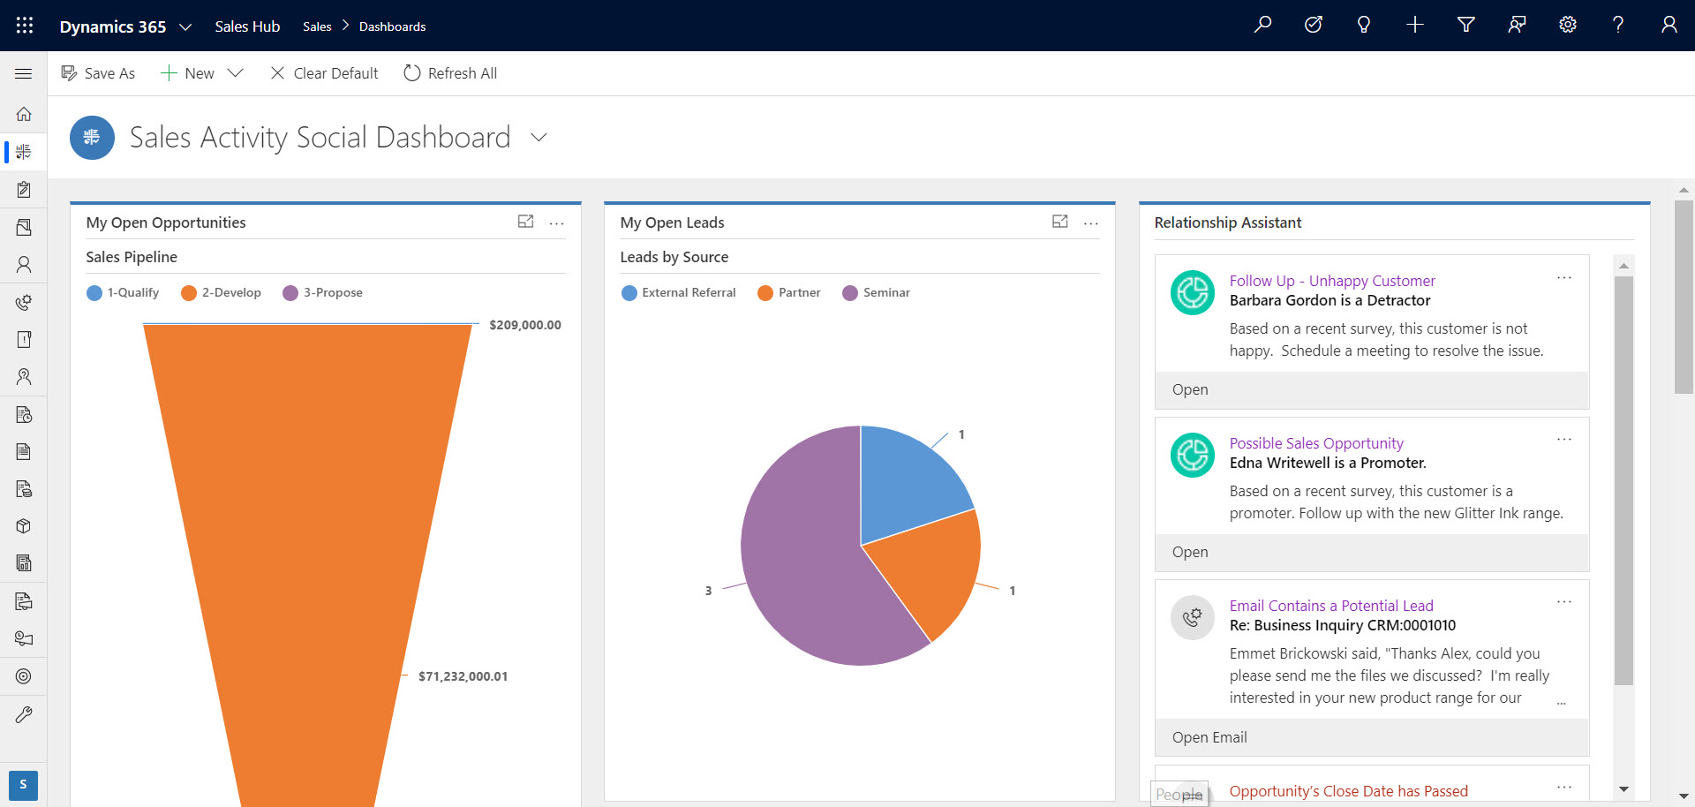Open Follow Up - Unhappy Customer card link

click(x=1332, y=281)
